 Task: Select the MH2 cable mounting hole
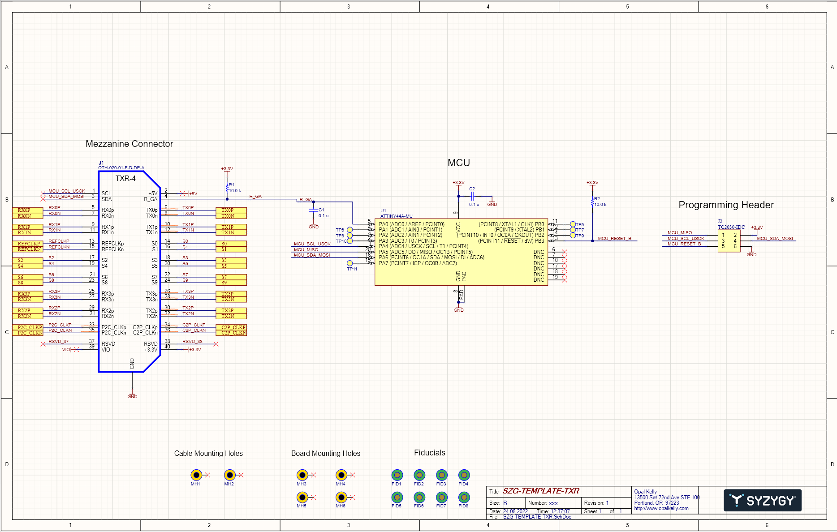coord(229,475)
